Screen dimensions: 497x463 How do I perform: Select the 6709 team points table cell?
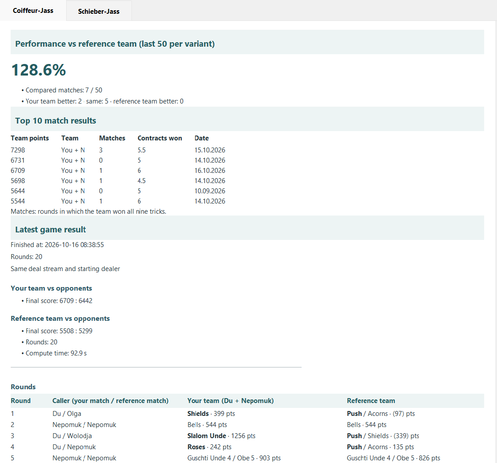click(18, 170)
